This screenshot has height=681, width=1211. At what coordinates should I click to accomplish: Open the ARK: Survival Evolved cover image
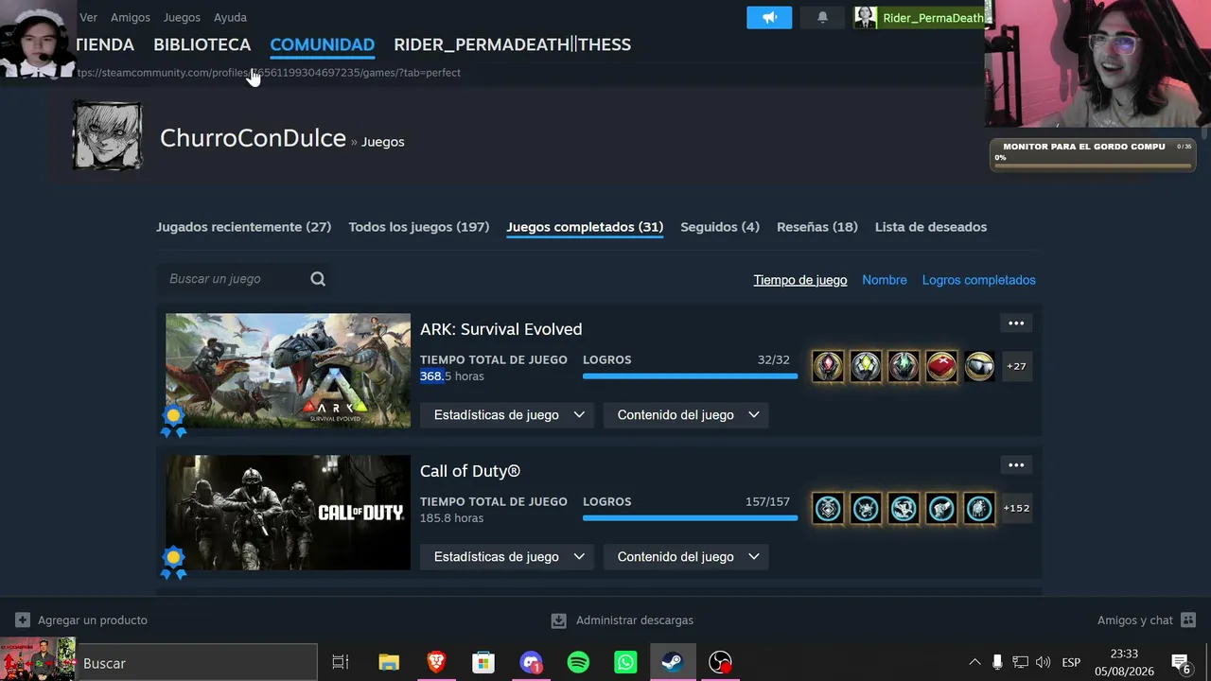coord(289,371)
